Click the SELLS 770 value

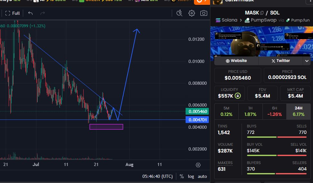303,132
